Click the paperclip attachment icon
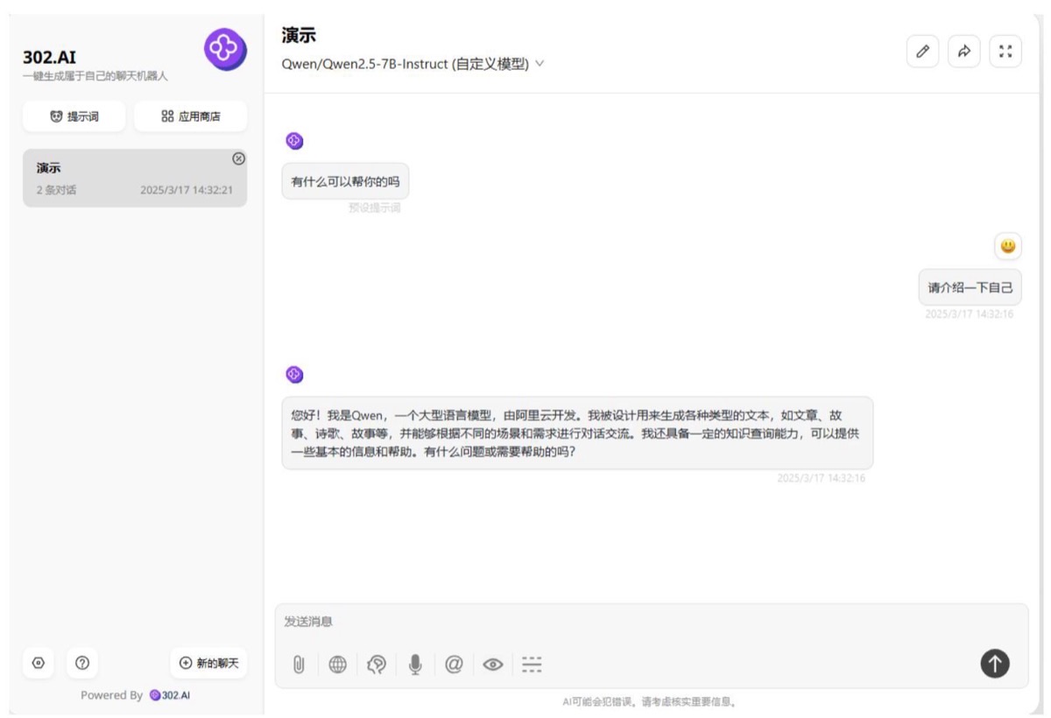This screenshot has height=718, width=1051. [299, 665]
